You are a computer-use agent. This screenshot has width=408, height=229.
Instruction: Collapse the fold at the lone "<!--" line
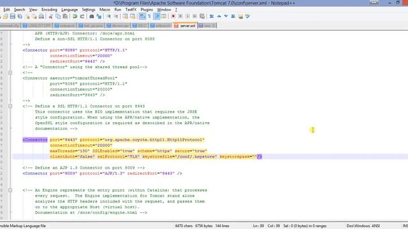pos(10,73)
